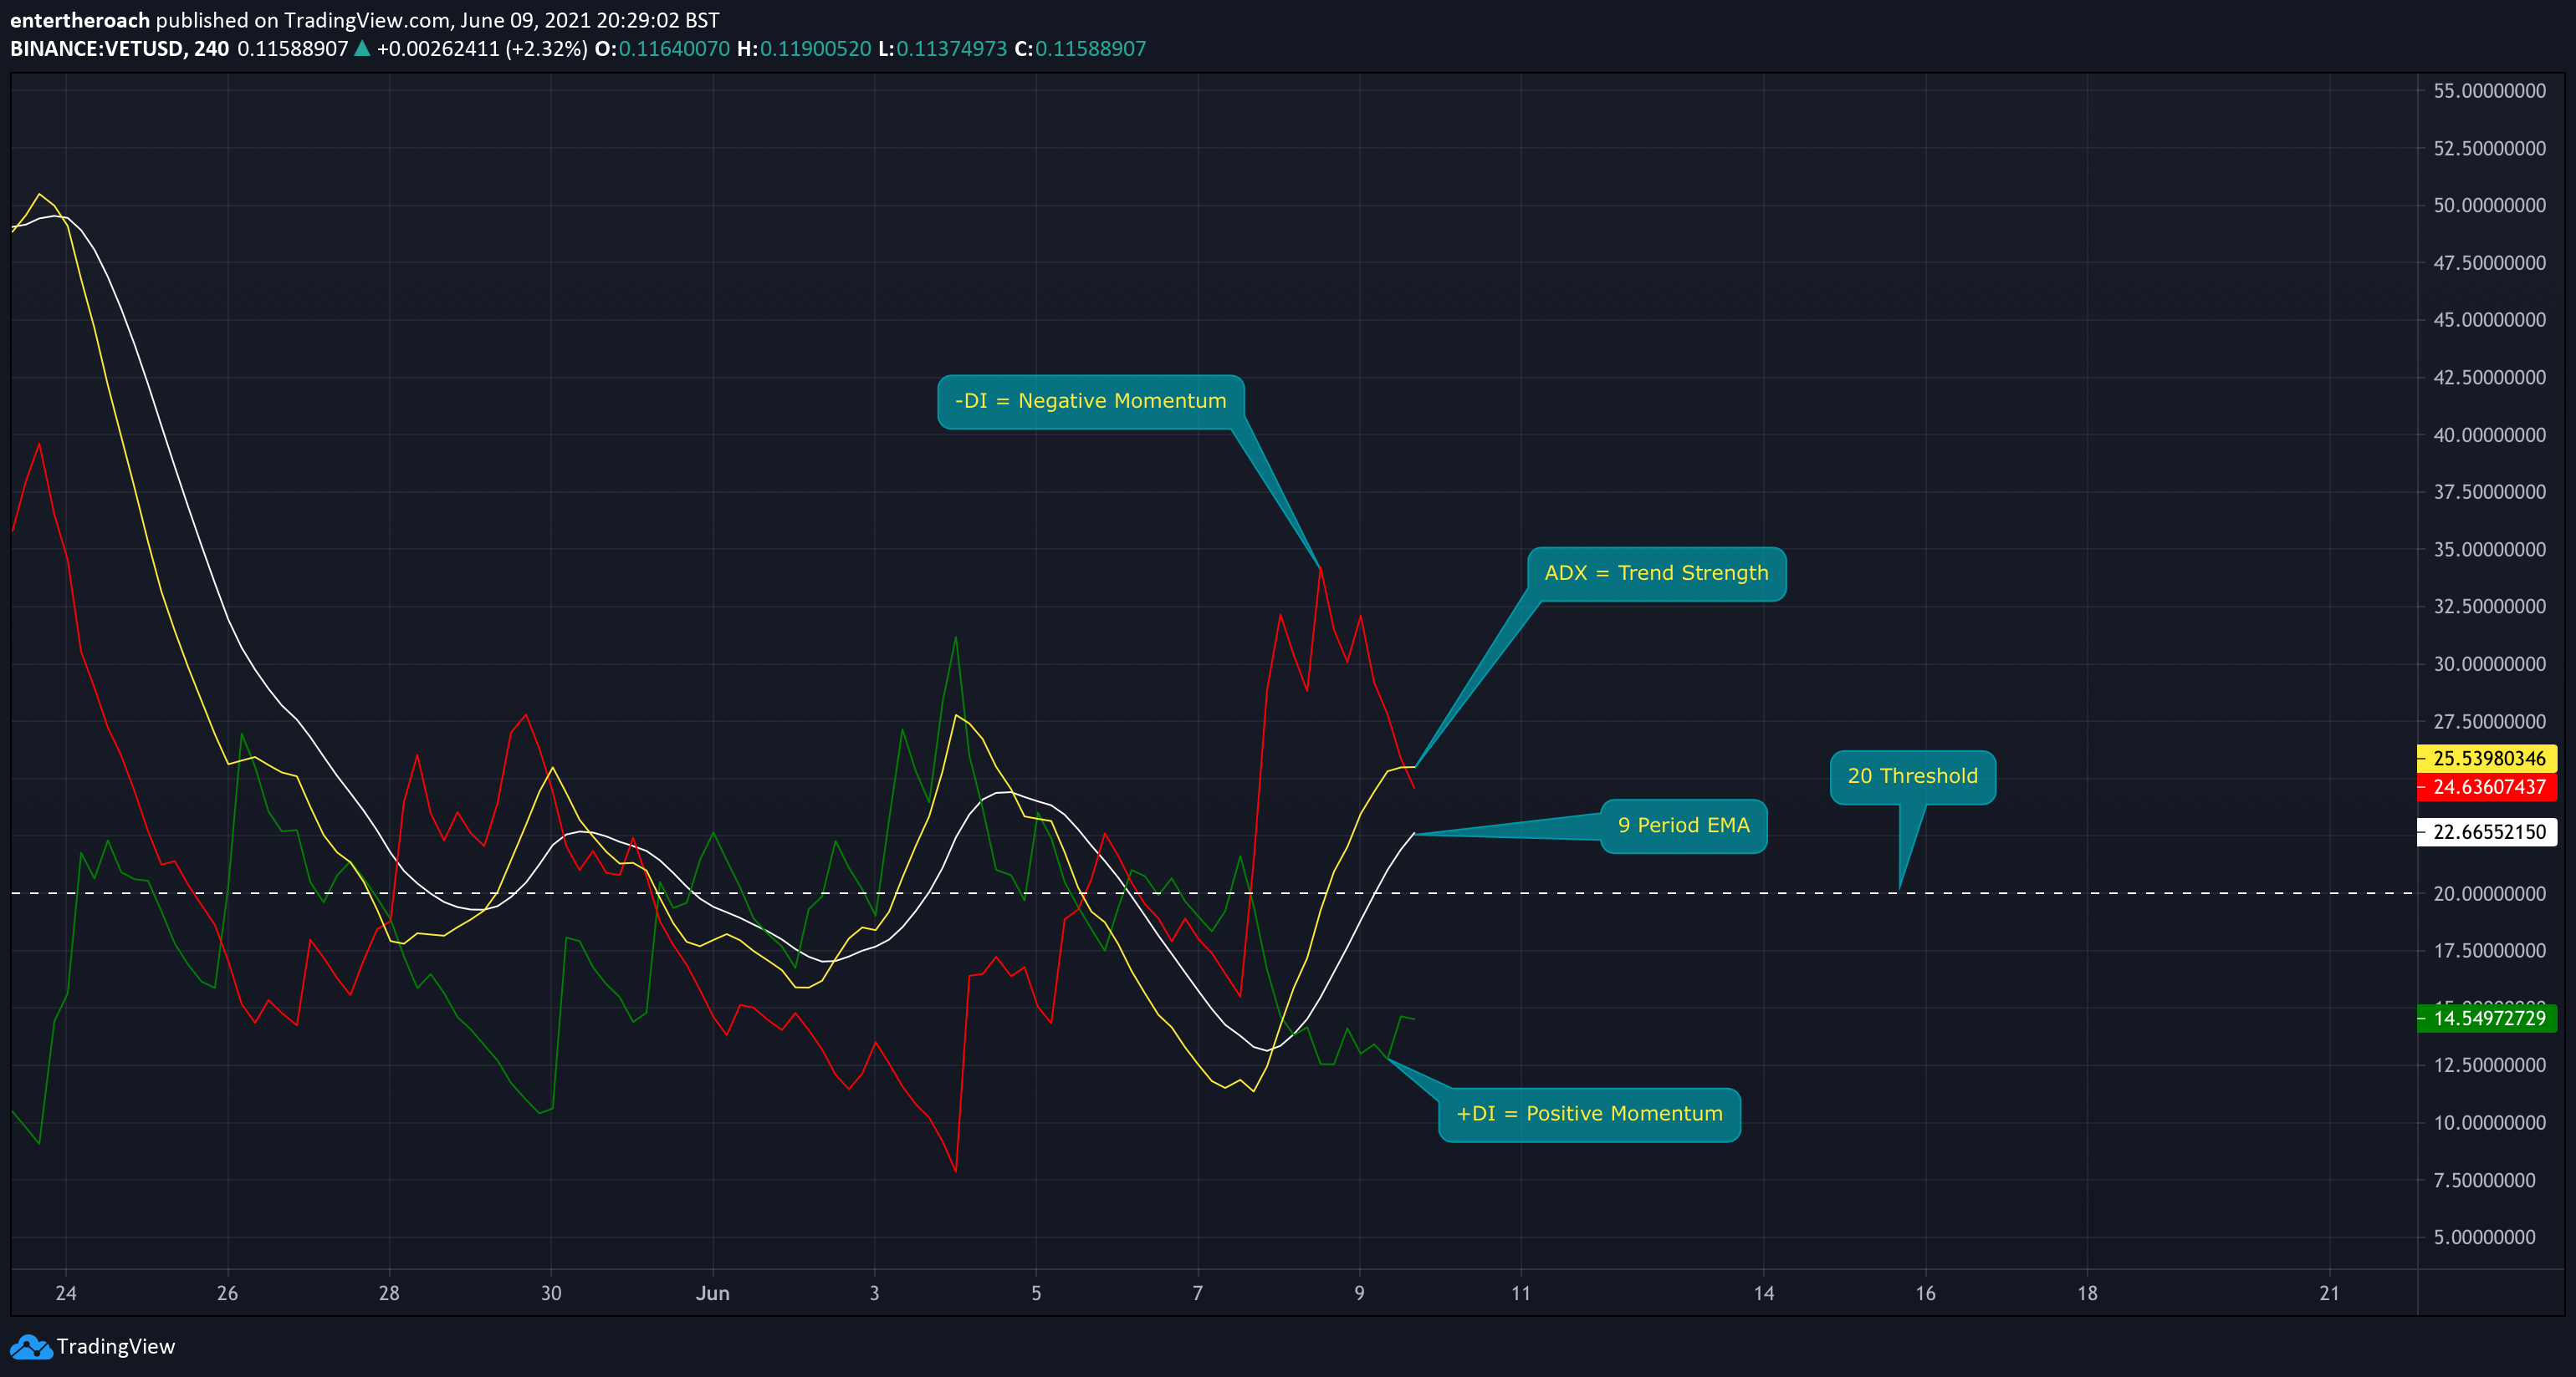Click the 50.00000000 axis value
Image resolution: width=2576 pixels, height=1377 pixels.
click(x=2489, y=206)
